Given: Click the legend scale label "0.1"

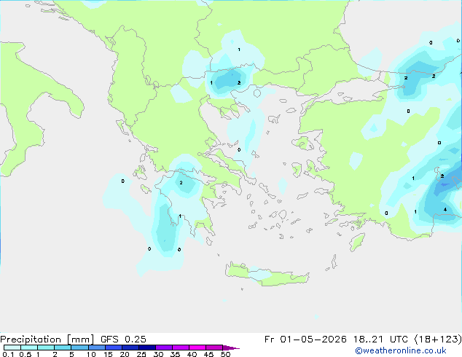Looking at the screenshot, I should pos(8,354).
